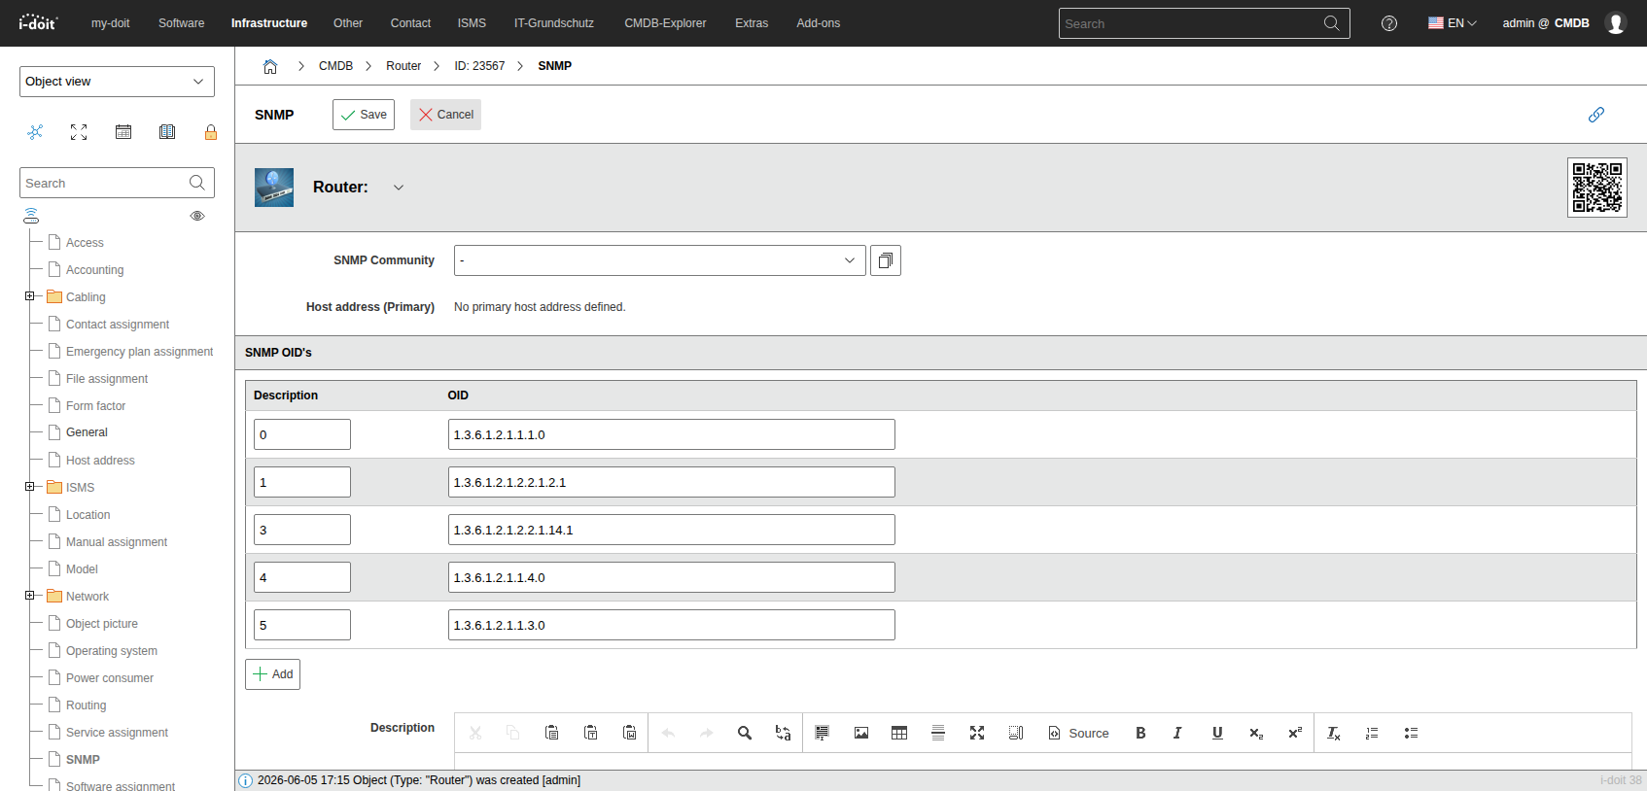Open the Software menu

click(x=182, y=23)
